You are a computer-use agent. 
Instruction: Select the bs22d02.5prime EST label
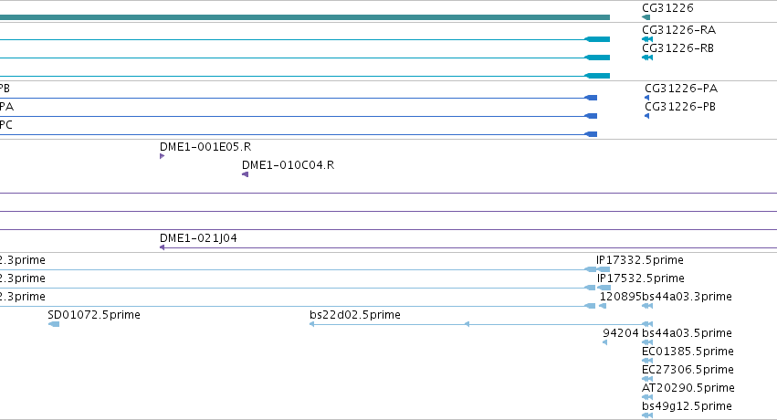[x=355, y=315]
